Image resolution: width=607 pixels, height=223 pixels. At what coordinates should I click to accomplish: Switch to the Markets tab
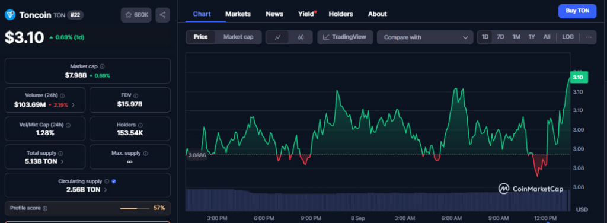click(238, 14)
